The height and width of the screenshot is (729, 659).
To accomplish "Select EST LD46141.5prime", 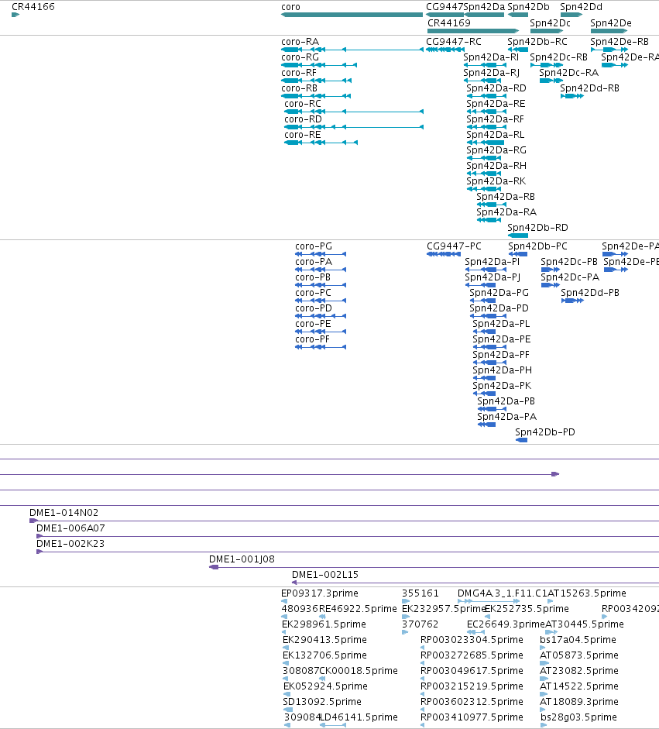I will pos(333,725).
